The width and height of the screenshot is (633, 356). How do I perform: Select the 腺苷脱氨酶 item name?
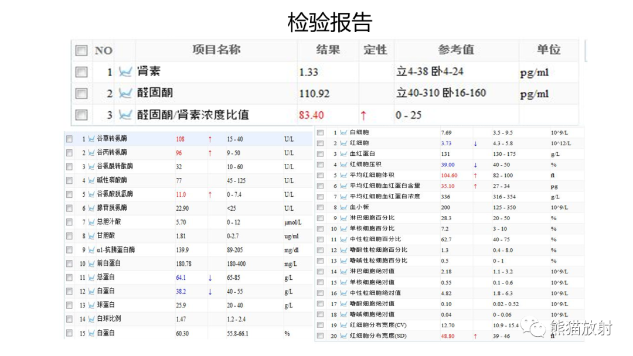[x=112, y=208]
